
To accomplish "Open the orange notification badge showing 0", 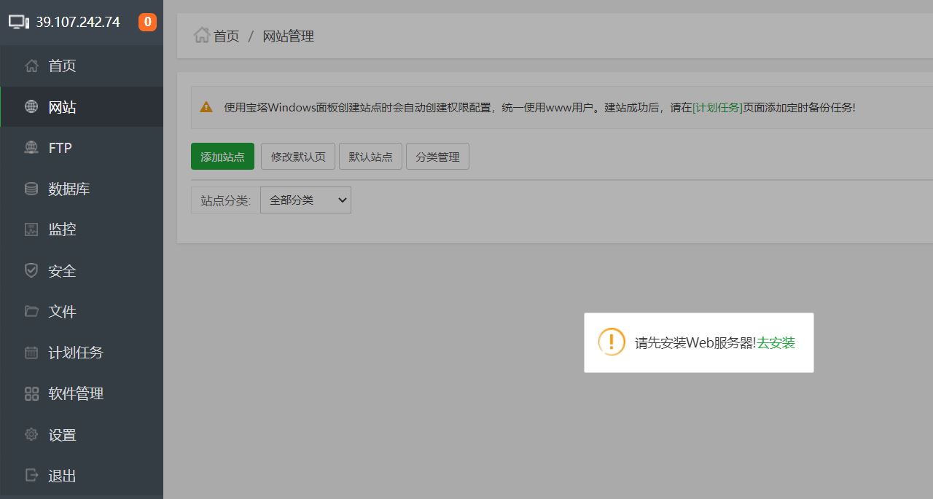I will (x=148, y=22).
